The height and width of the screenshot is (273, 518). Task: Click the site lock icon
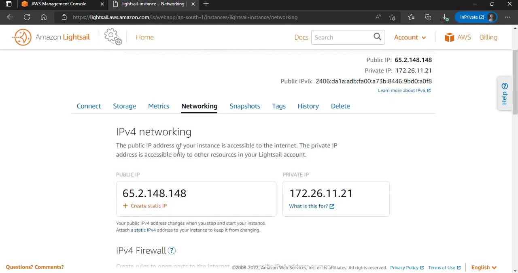coord(64,17)
